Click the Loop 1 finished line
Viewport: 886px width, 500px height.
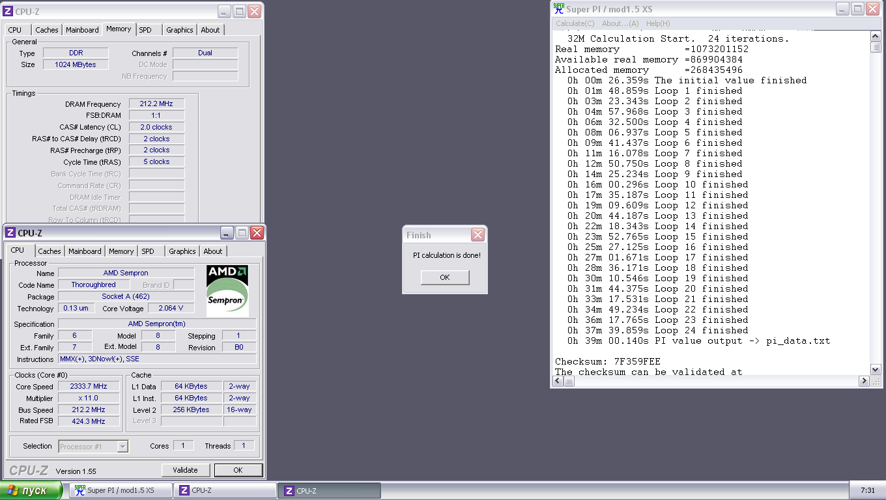tap(655, 90)
